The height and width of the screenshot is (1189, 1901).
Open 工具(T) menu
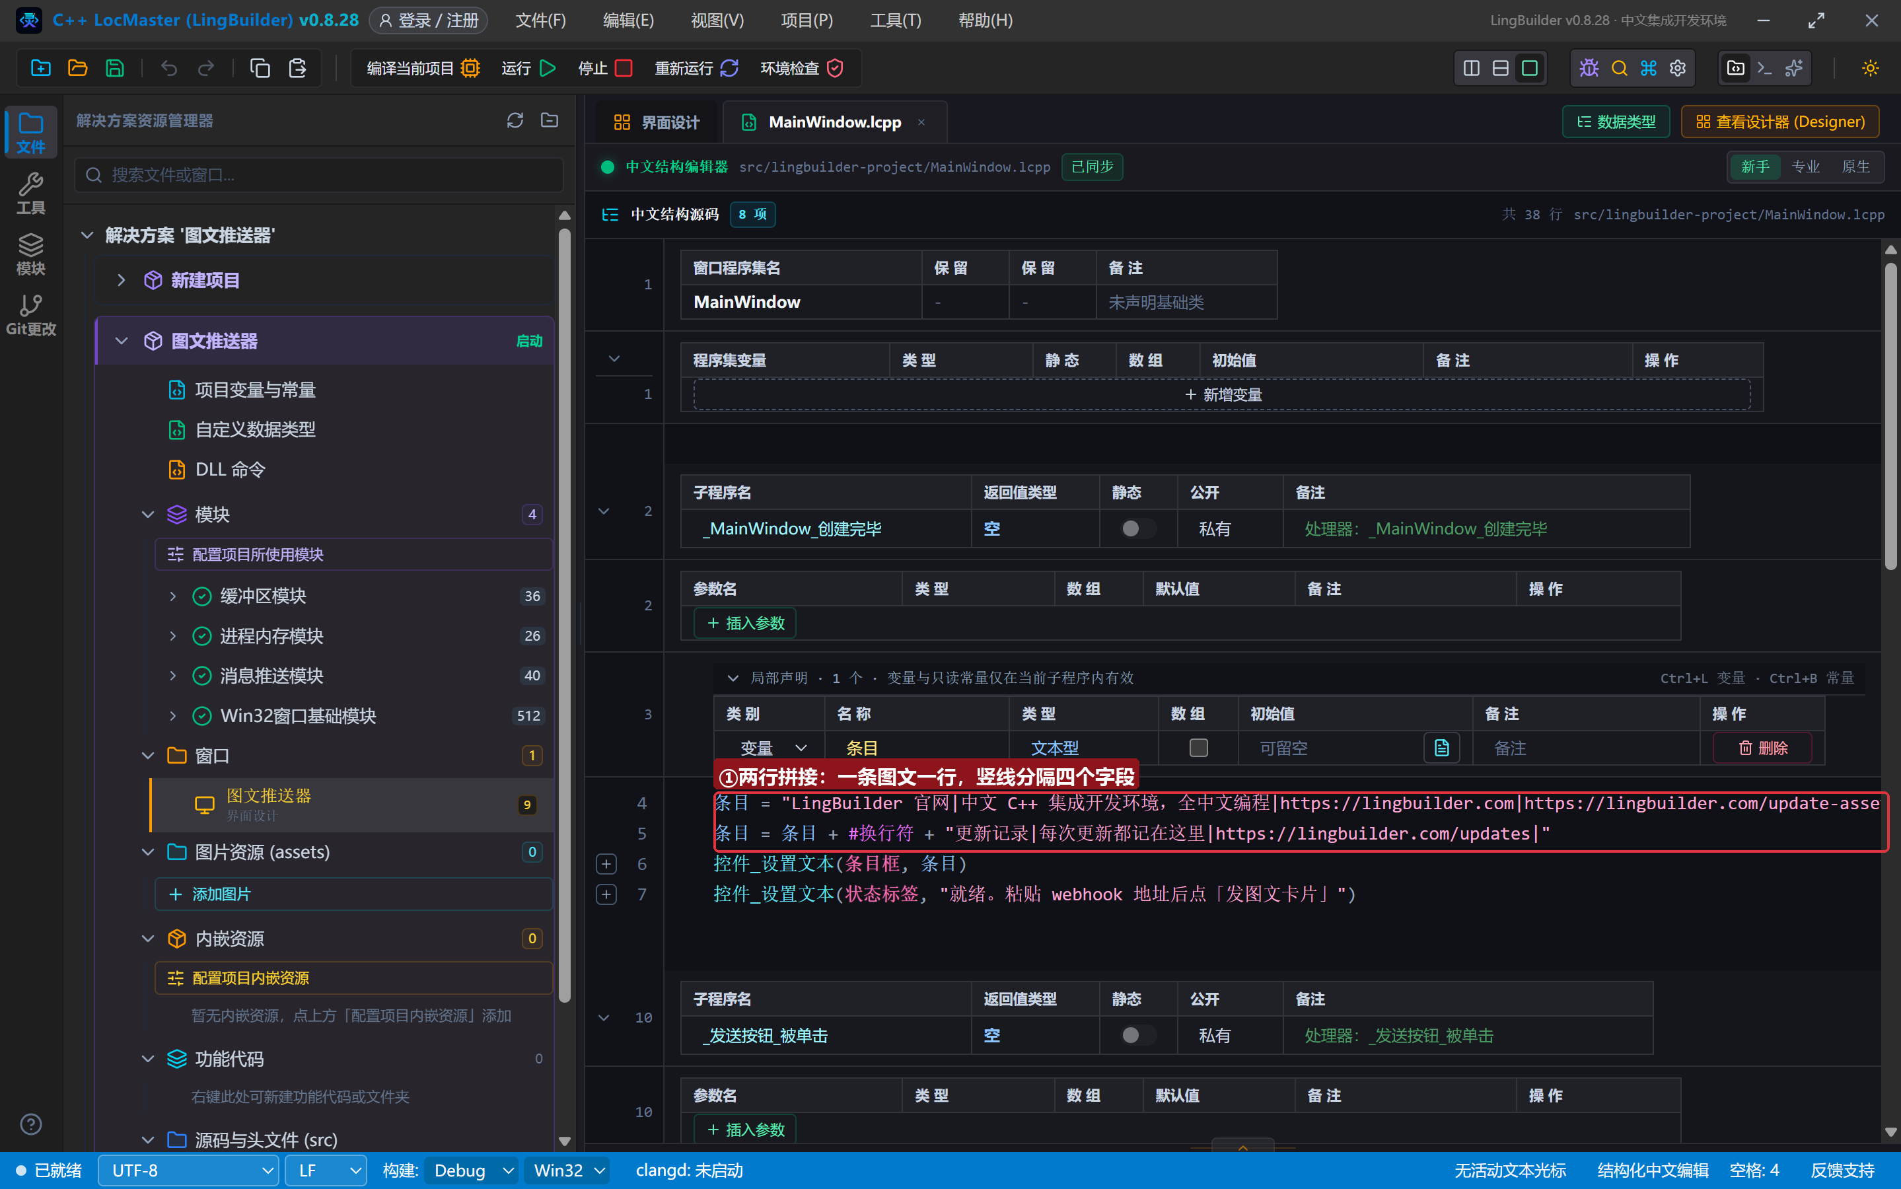pyautogui.click(x=896, y=20)
